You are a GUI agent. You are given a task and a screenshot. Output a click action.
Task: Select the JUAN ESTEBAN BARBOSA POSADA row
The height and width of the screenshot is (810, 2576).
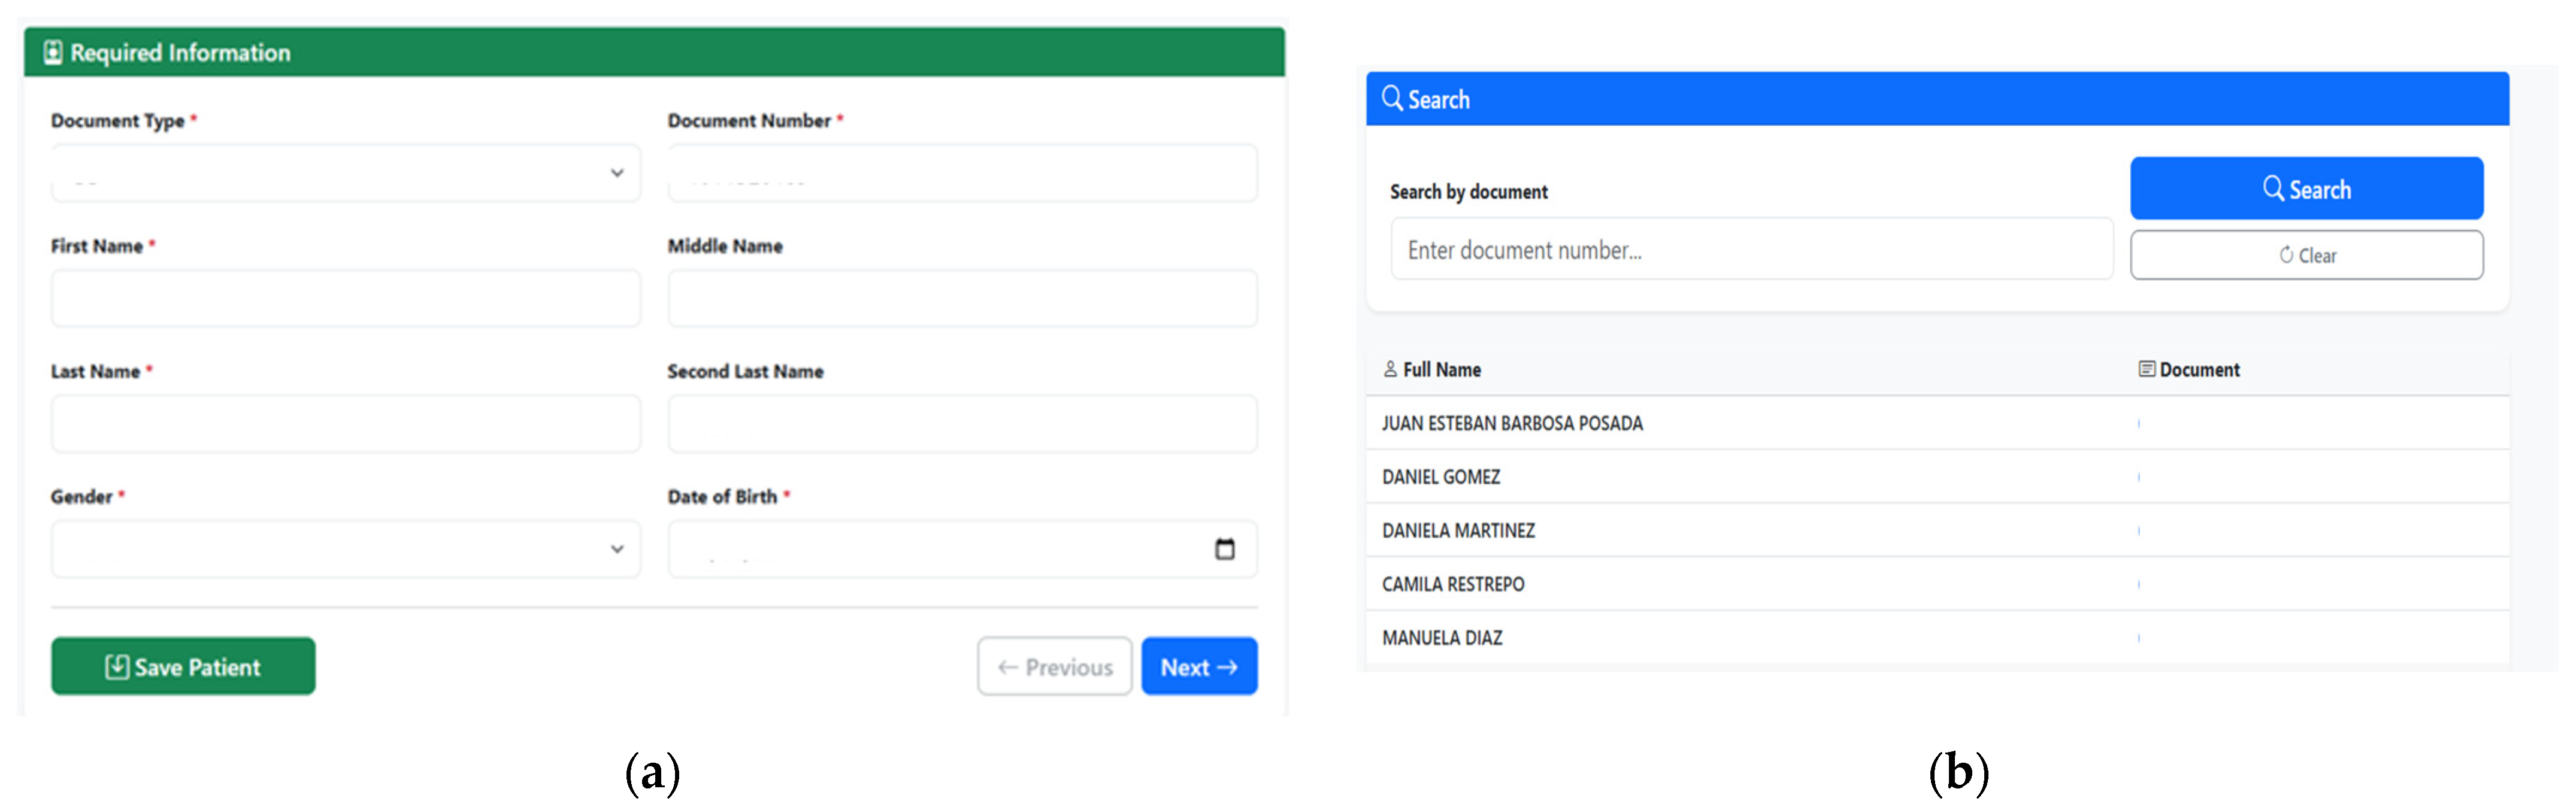click(x=1512, y=424)
